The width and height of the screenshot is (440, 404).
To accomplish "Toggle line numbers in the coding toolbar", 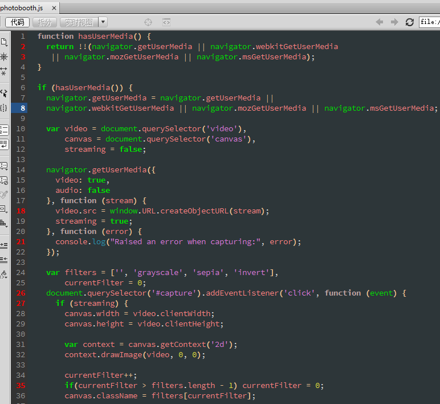I will point(4,130).
